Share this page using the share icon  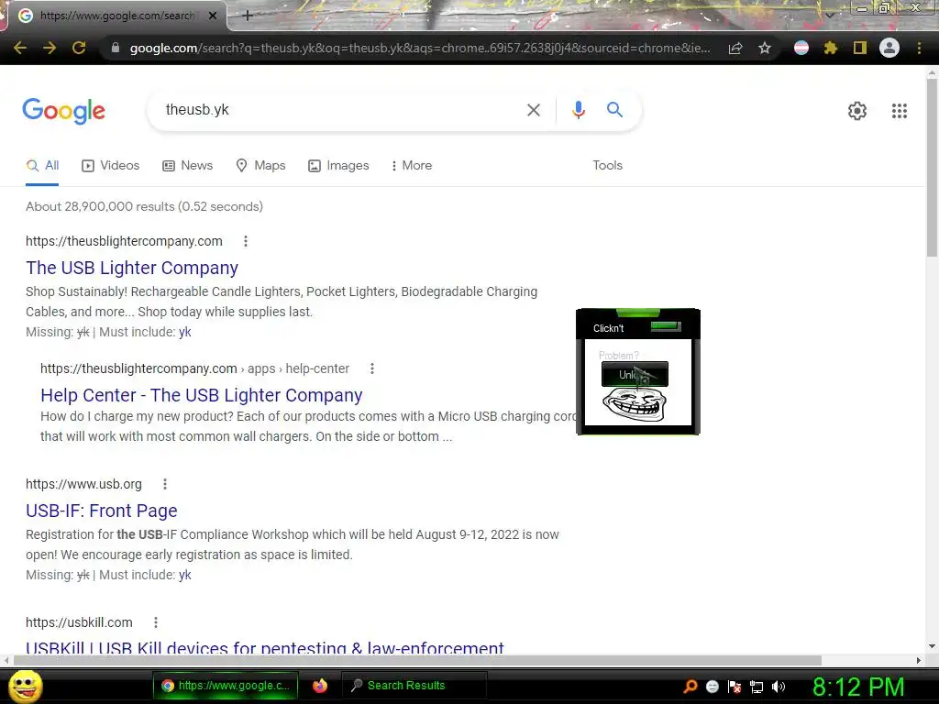coord(735,48)
